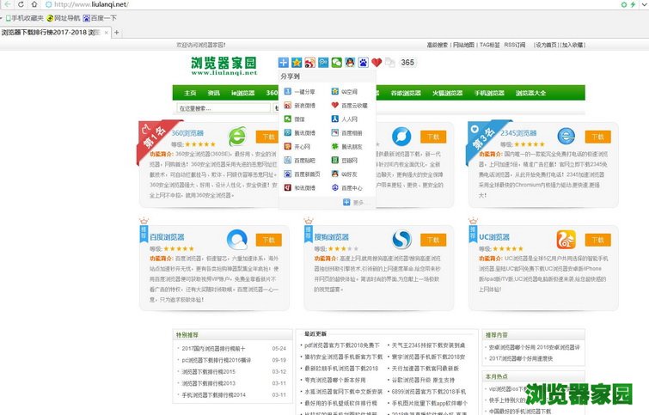Open the 手机收藏夹 bookmark
The image size is (649, 415).
(24, 18)
